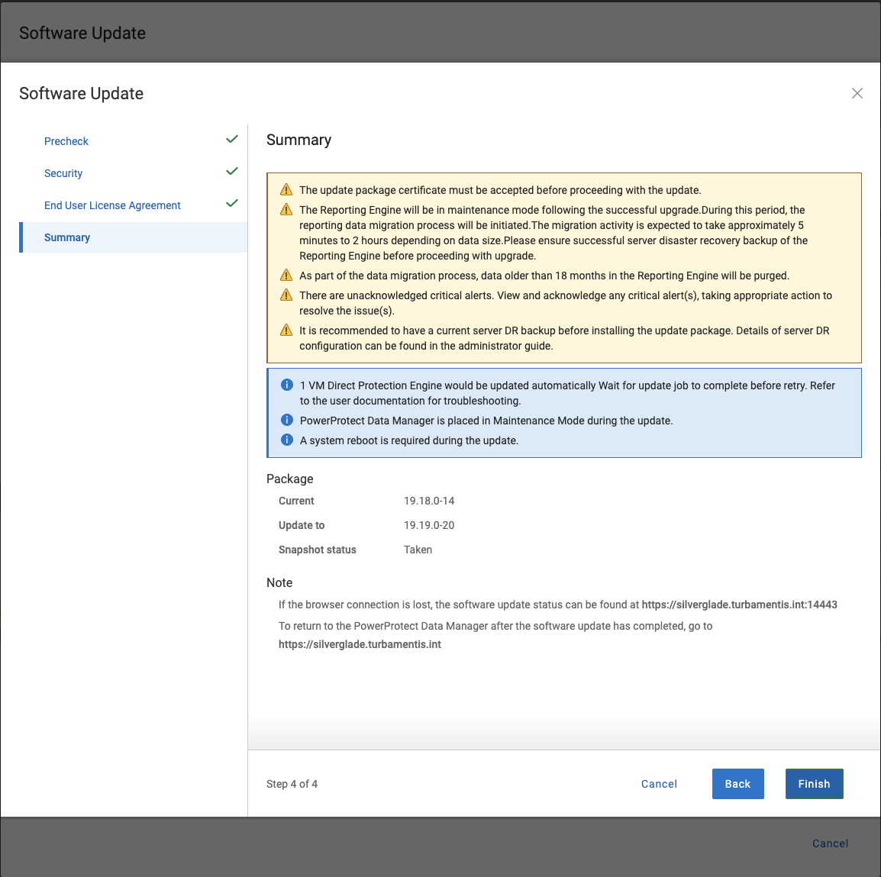Click the background window Software Update title
Viewport: 881px width, 877px height.
(82, 33)
